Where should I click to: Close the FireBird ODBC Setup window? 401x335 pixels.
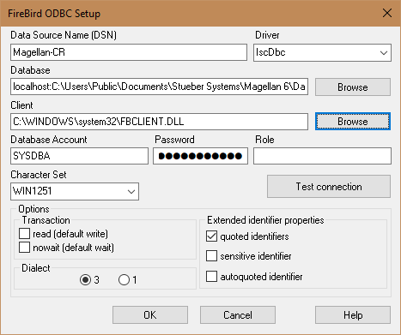tap(387, 13)
